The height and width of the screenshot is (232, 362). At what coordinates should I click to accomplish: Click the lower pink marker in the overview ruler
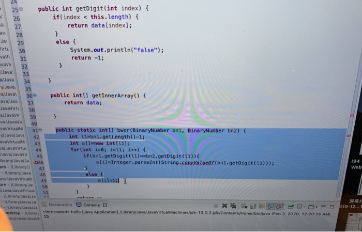point(349,136)
